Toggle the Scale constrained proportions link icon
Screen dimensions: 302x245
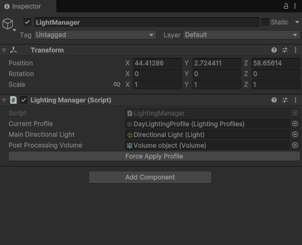coord(117,84)
